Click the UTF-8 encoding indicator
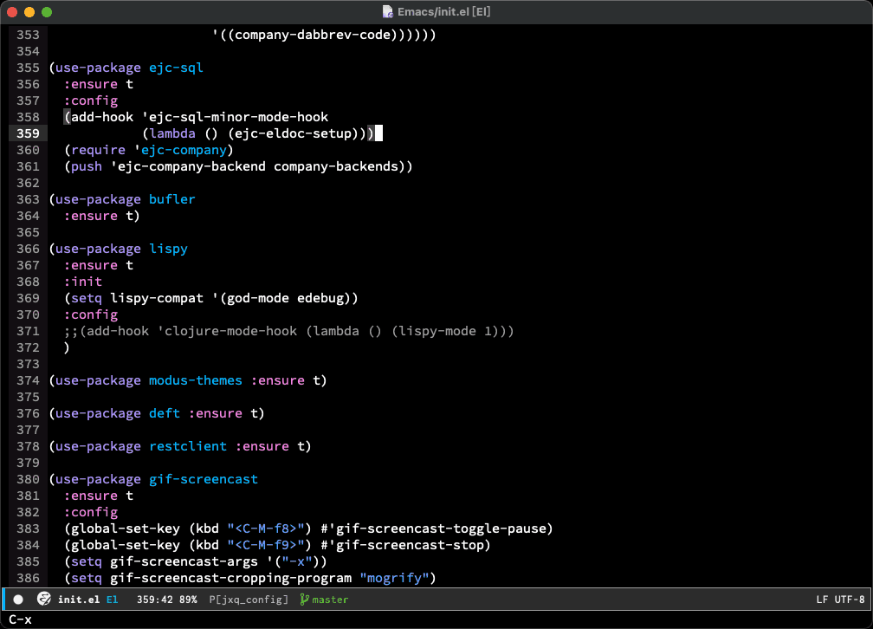This screenshot has height=629, width=873. tap(850, 600)
